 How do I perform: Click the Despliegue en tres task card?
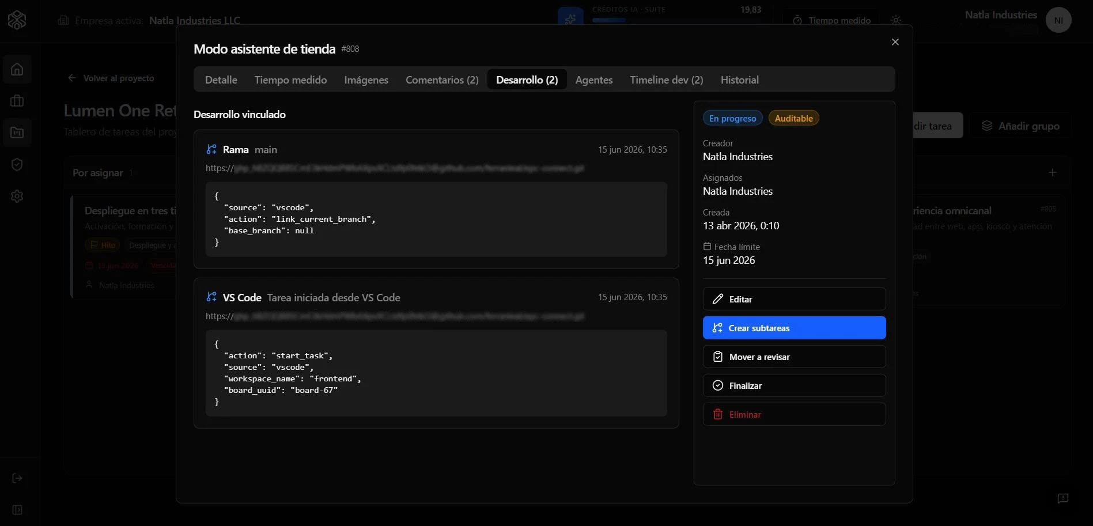[124, 248]
